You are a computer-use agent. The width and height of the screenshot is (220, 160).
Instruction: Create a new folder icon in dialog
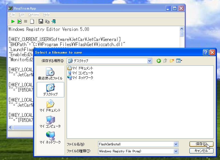[172, 61]
